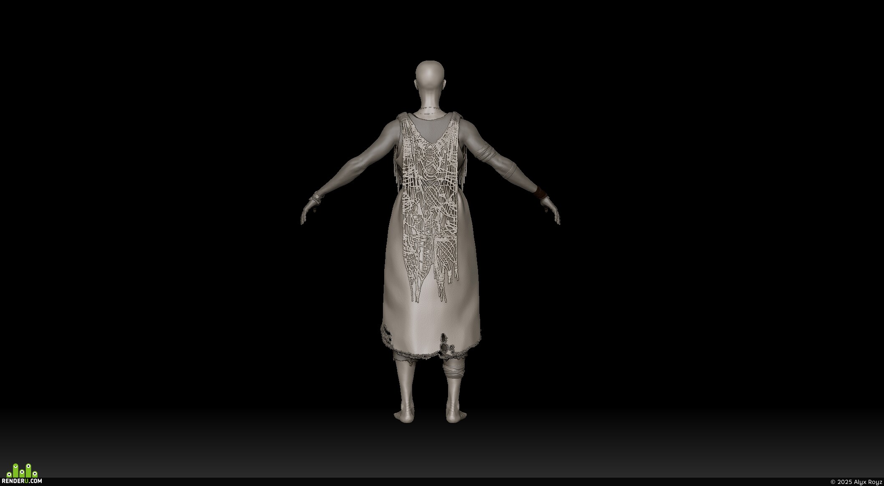Image resolution: width=884 pixels, height=486 pixels.
Task: Click the model's left hand
Action: tap(308, 211)
